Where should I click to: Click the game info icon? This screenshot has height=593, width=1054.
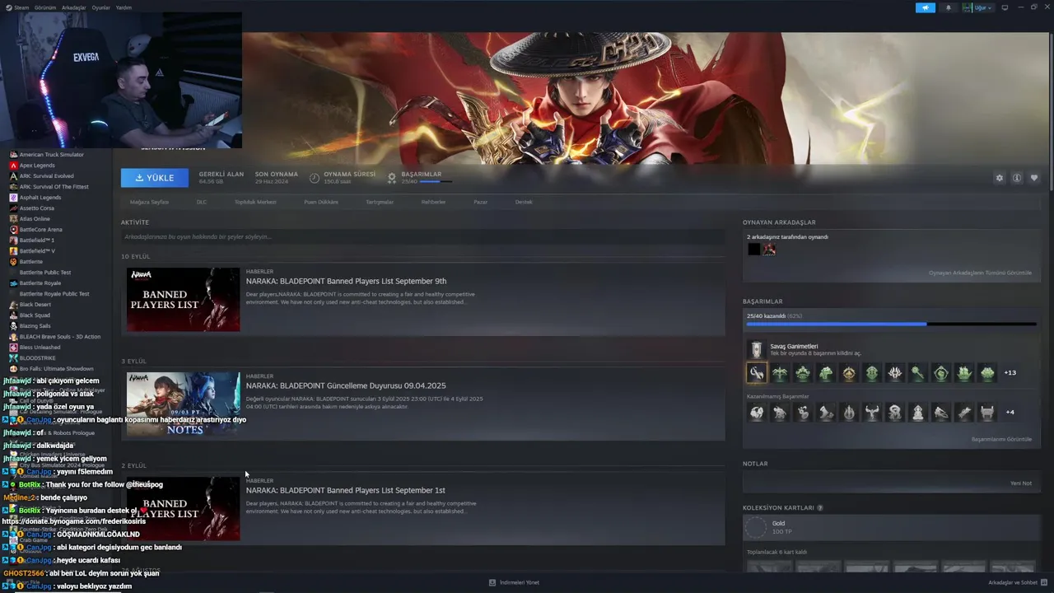click(1017, 178)
